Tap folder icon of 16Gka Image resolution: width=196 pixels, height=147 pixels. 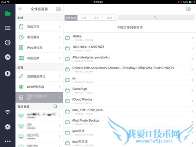(x=67, y=38)
